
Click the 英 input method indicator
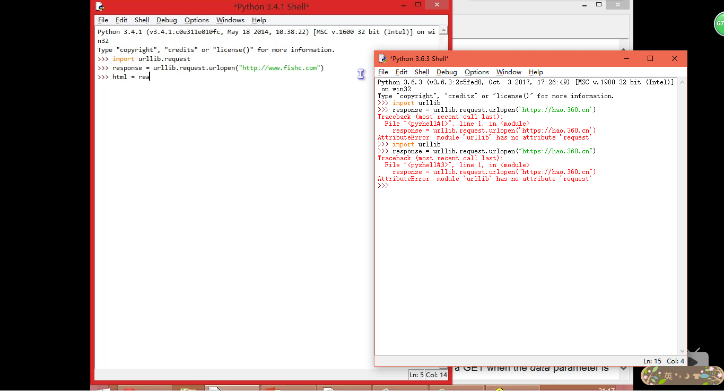point(668,376)
